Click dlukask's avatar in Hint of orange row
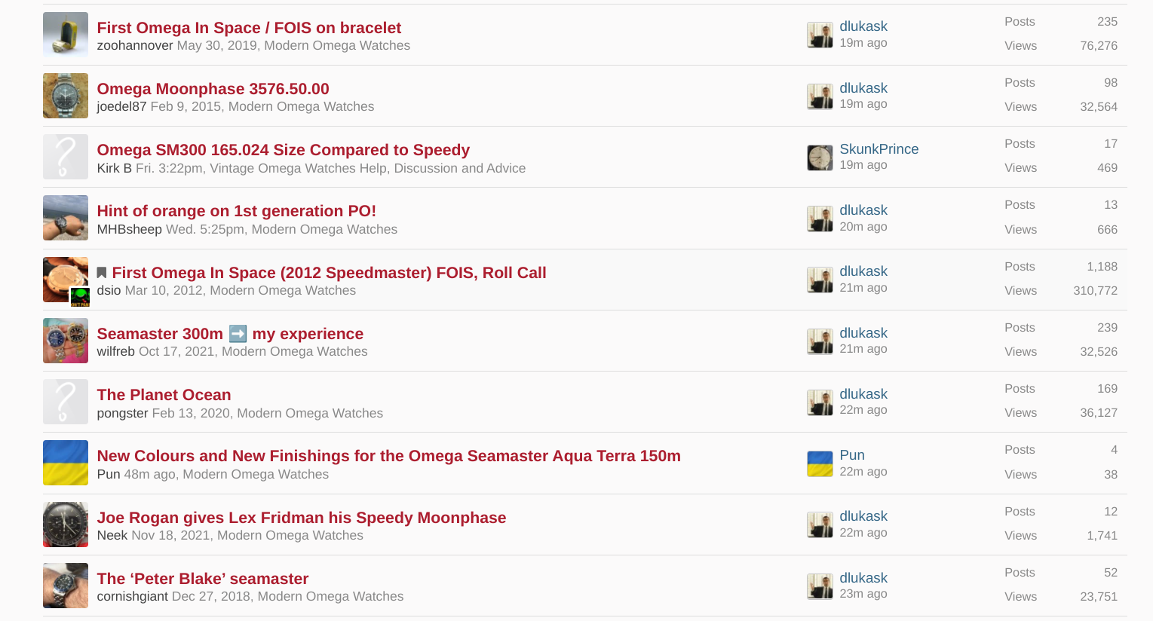 point(820,219)
